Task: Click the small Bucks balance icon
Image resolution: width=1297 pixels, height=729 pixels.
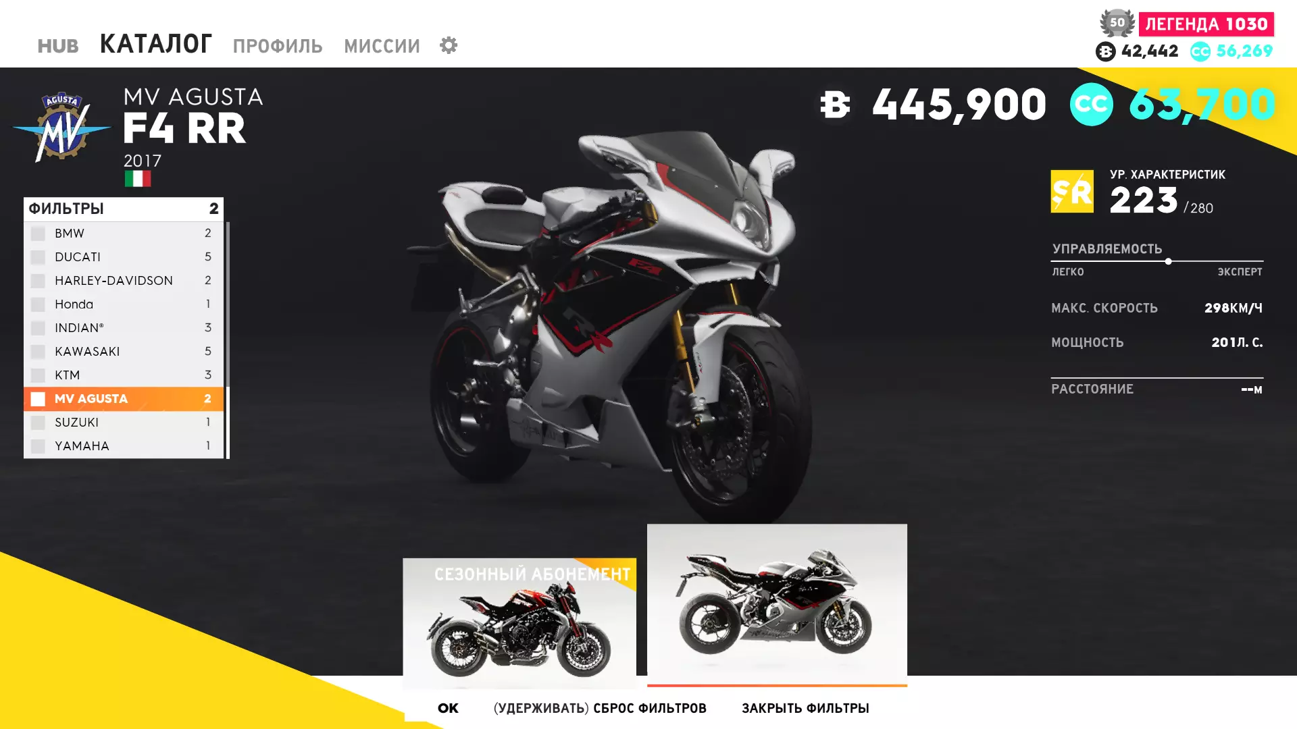Action: [1106, 51]
